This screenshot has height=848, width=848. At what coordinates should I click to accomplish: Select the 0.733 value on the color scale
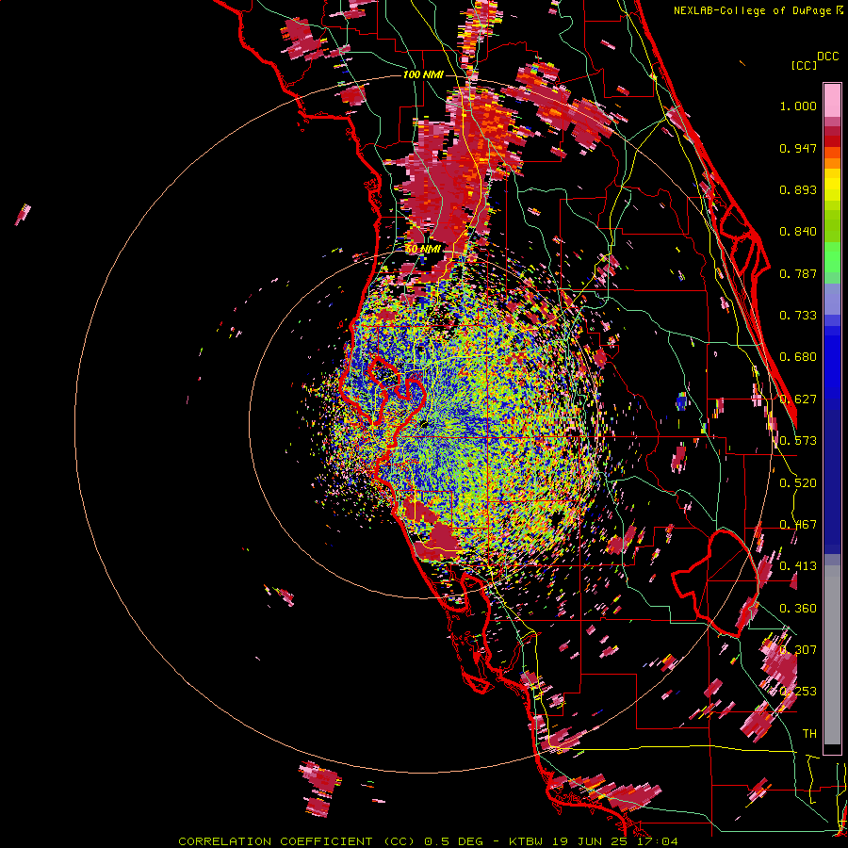coord(798,316)
